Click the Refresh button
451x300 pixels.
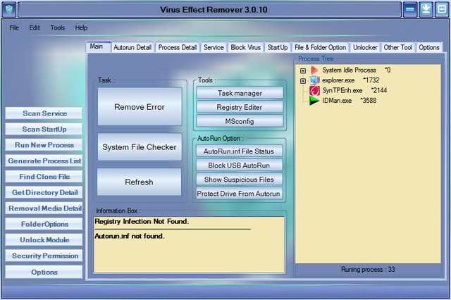[x=140, y=182]
